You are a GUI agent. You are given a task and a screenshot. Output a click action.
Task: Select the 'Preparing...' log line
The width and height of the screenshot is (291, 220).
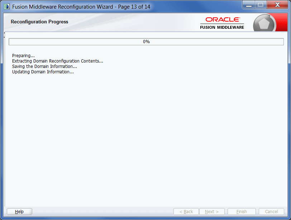click(23, 56)
